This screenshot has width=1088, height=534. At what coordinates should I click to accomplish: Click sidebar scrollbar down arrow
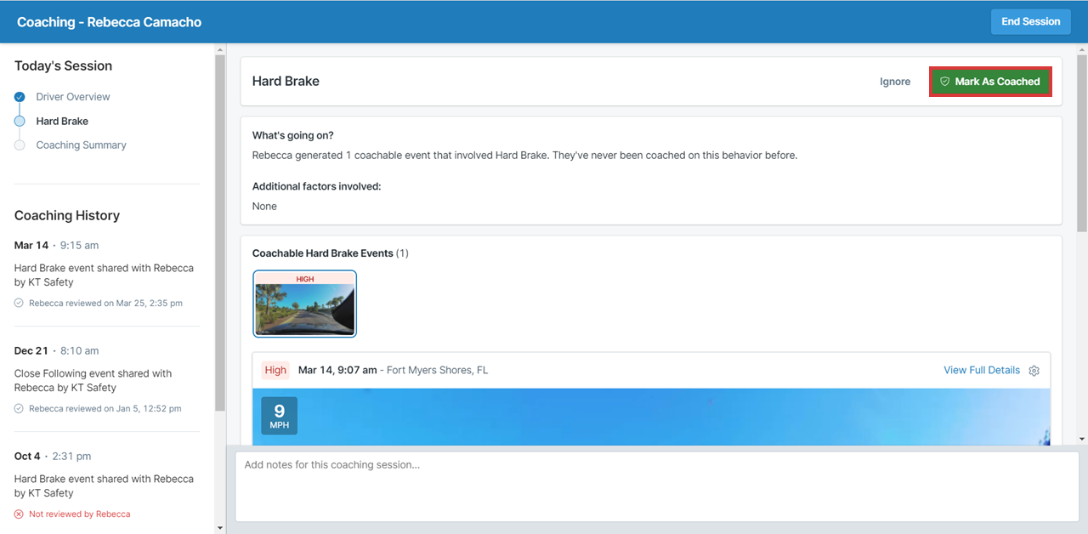tap(220, 528)
